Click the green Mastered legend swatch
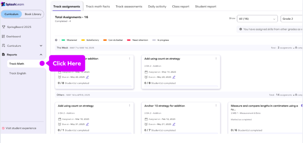This screenshot has height=143, width=303. (63, 40)
